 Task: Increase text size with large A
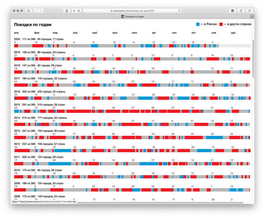pyautogui.click(x=79, y=10)
